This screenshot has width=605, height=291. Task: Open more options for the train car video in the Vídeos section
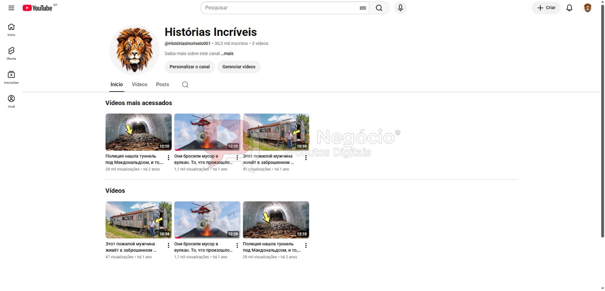pyautogui.click(x=168, y=245)
